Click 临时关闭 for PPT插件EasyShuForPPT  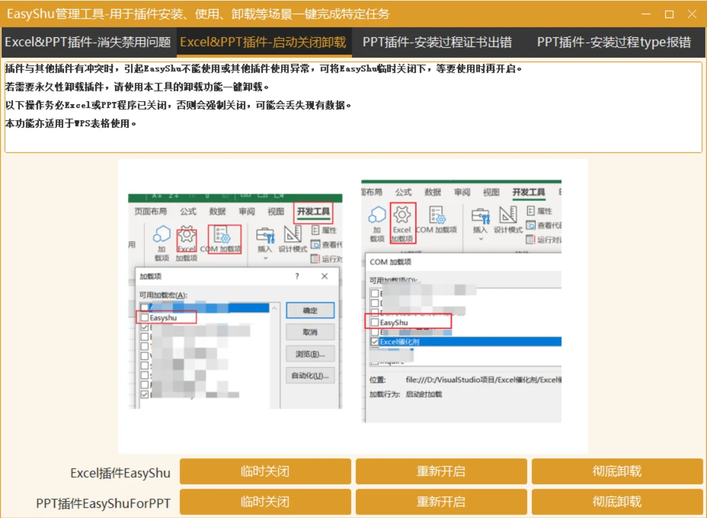pyautogui.click(x=265, y=502)
